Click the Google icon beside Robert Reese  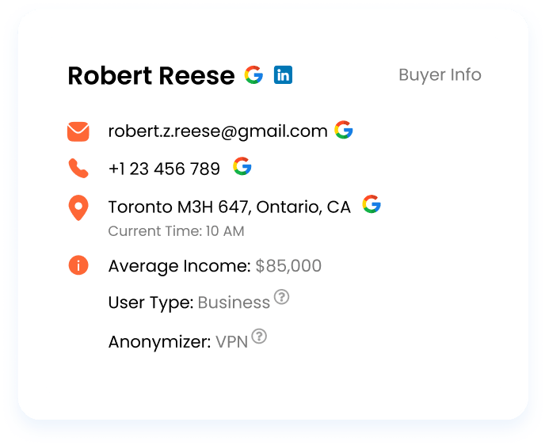tap(253, 75)
